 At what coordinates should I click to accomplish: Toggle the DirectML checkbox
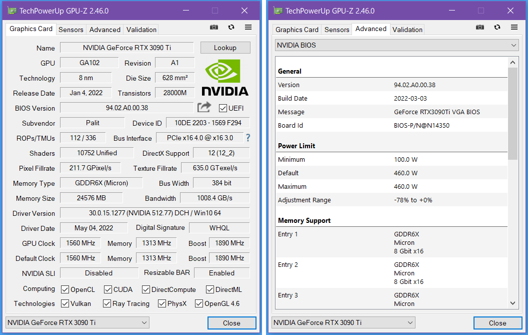(x=210, y=289)
